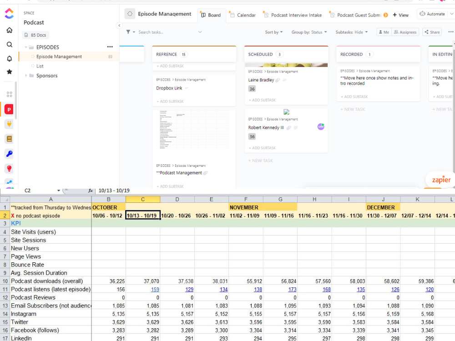The width and height of the screenshot is (455, 341).
Task: Toggle the Me filter button
Action: coord(384,32)
